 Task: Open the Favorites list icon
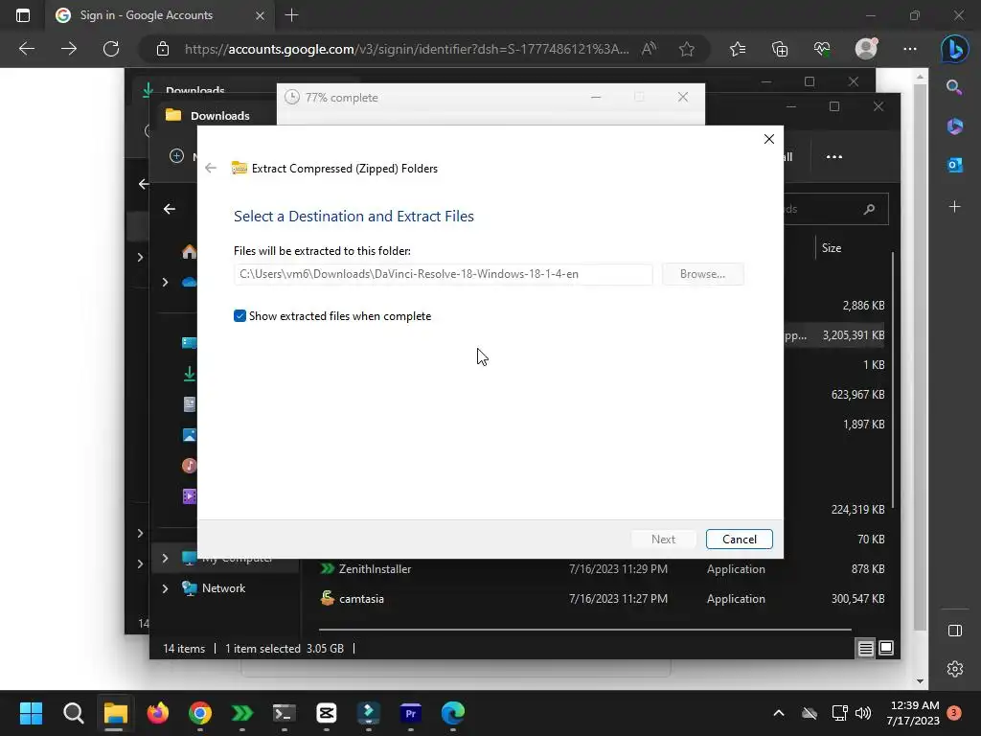pyautogui.click(x=738, y=49)
